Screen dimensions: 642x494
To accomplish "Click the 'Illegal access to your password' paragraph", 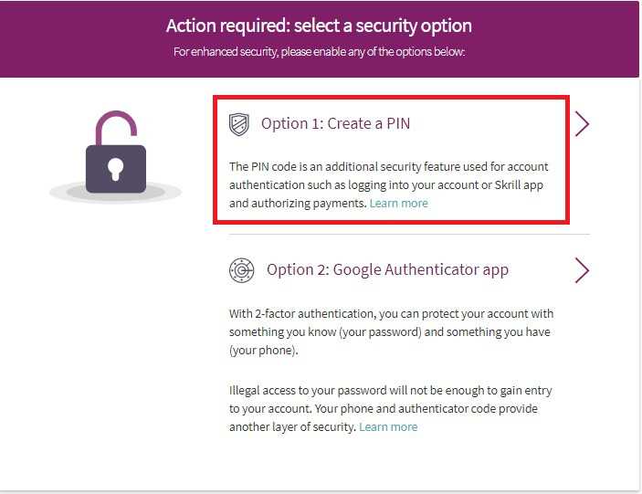I will click(390, 400).
